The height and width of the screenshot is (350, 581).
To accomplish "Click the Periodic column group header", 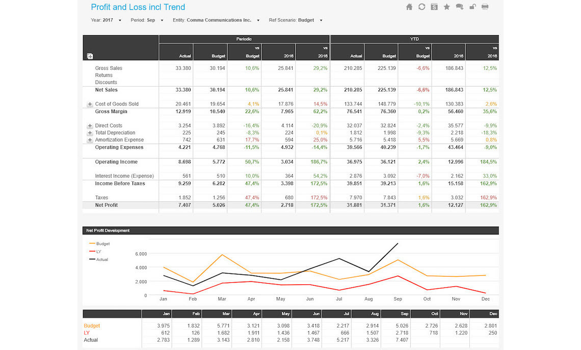I will pyautogui.click(x=244, y=39).
